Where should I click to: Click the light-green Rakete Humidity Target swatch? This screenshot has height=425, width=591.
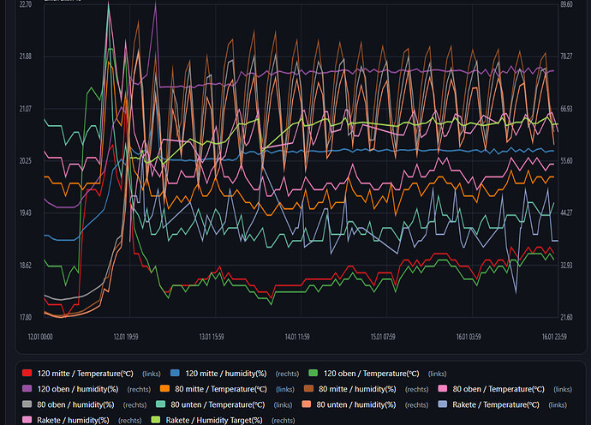pos(154,419)
